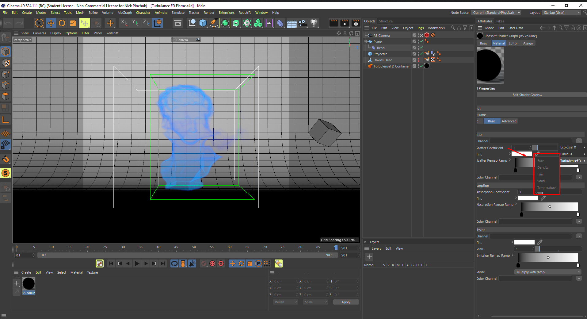Open the Bend deformer icon
This screenshot has height=319, width=587.
tap(280, 23)
